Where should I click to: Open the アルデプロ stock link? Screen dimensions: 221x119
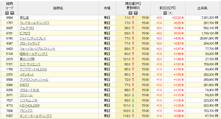[27, 28]
